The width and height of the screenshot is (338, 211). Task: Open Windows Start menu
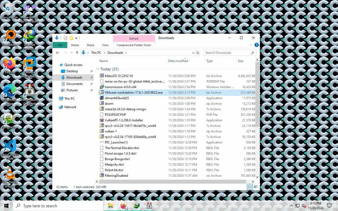[x=6, y=206]
